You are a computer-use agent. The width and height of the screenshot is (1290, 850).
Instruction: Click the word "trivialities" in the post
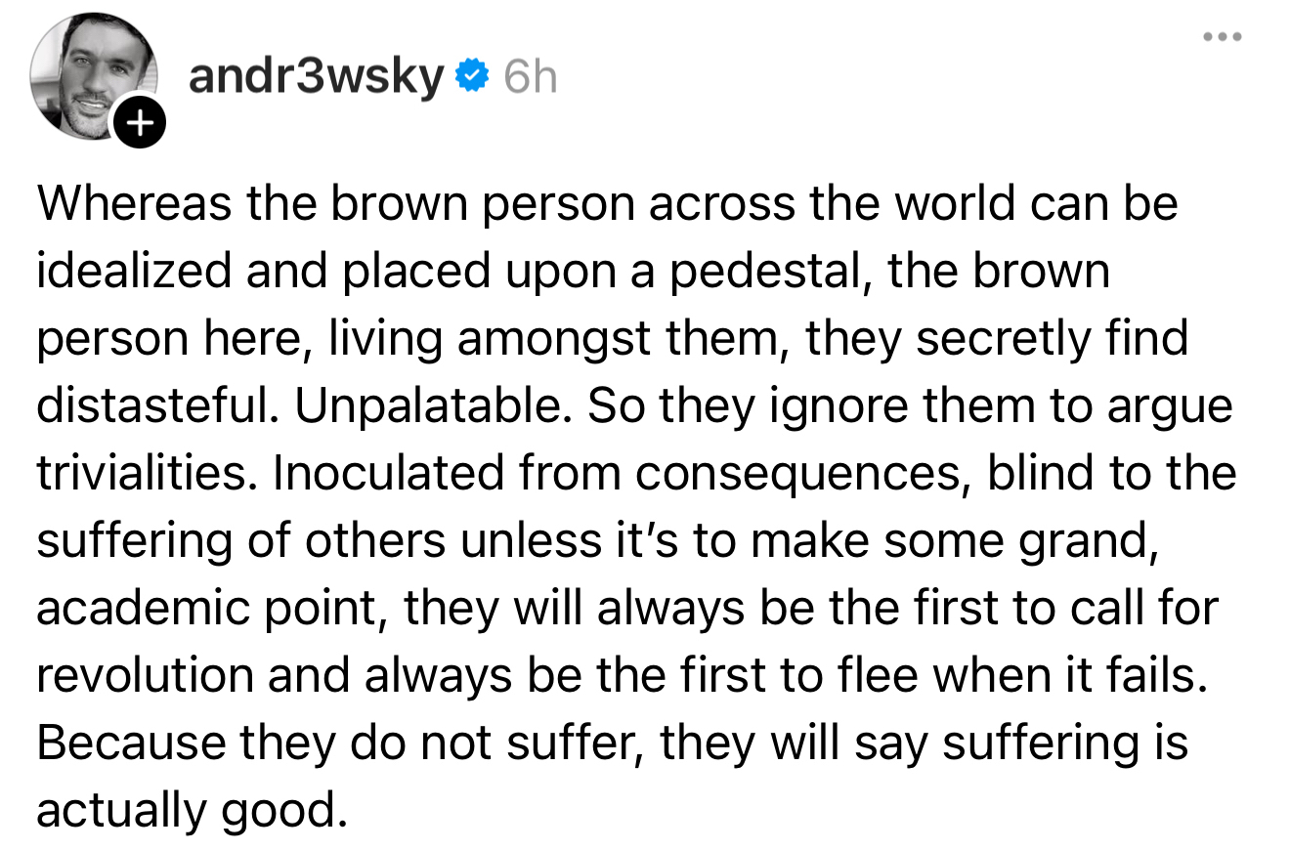click(147, 473)
